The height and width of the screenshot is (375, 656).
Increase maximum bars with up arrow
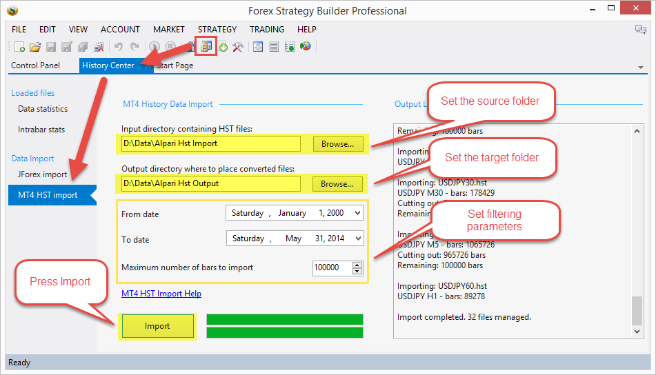357,265
